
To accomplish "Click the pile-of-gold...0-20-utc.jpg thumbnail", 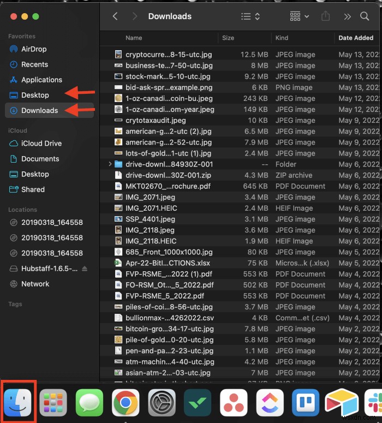I will [x=118, y=340].
